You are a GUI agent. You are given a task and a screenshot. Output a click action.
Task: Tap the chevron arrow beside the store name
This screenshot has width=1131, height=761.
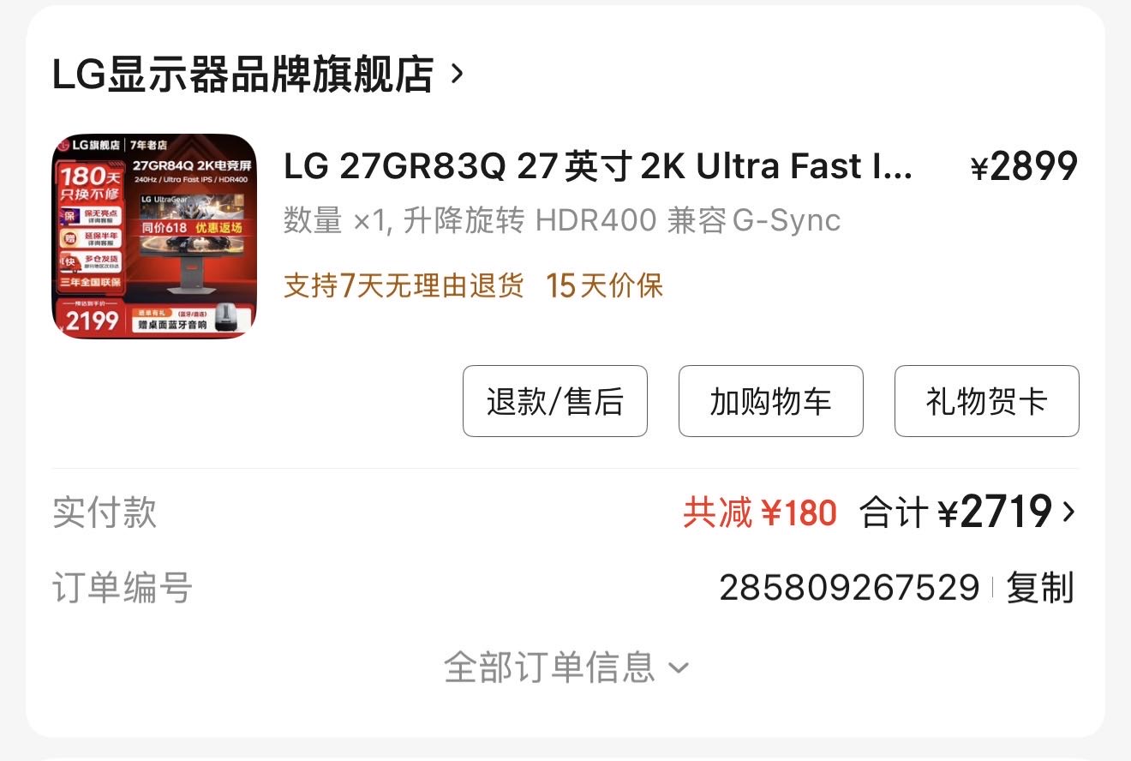[457, 74]
